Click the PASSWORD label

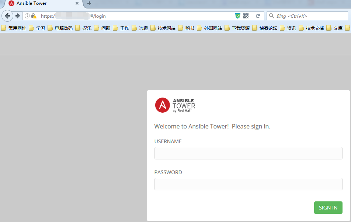click(x=168, y=172)
